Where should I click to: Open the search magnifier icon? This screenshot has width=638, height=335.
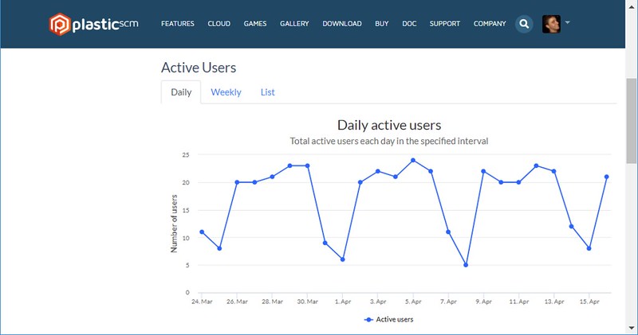click(x=524, y=24)
